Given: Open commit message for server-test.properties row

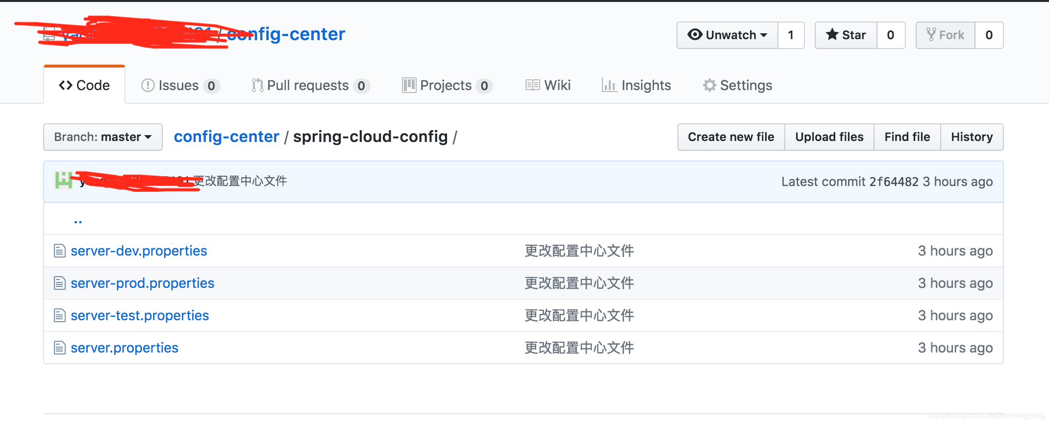Looking at the screenshot, I should [x=579, y=315].
